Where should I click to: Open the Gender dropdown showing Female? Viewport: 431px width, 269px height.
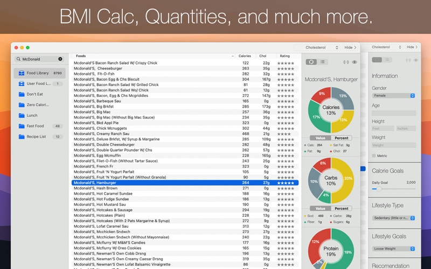(x=394, y=96)
